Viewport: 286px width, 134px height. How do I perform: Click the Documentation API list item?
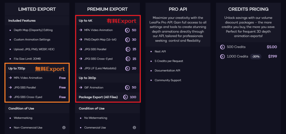[167, 70]
